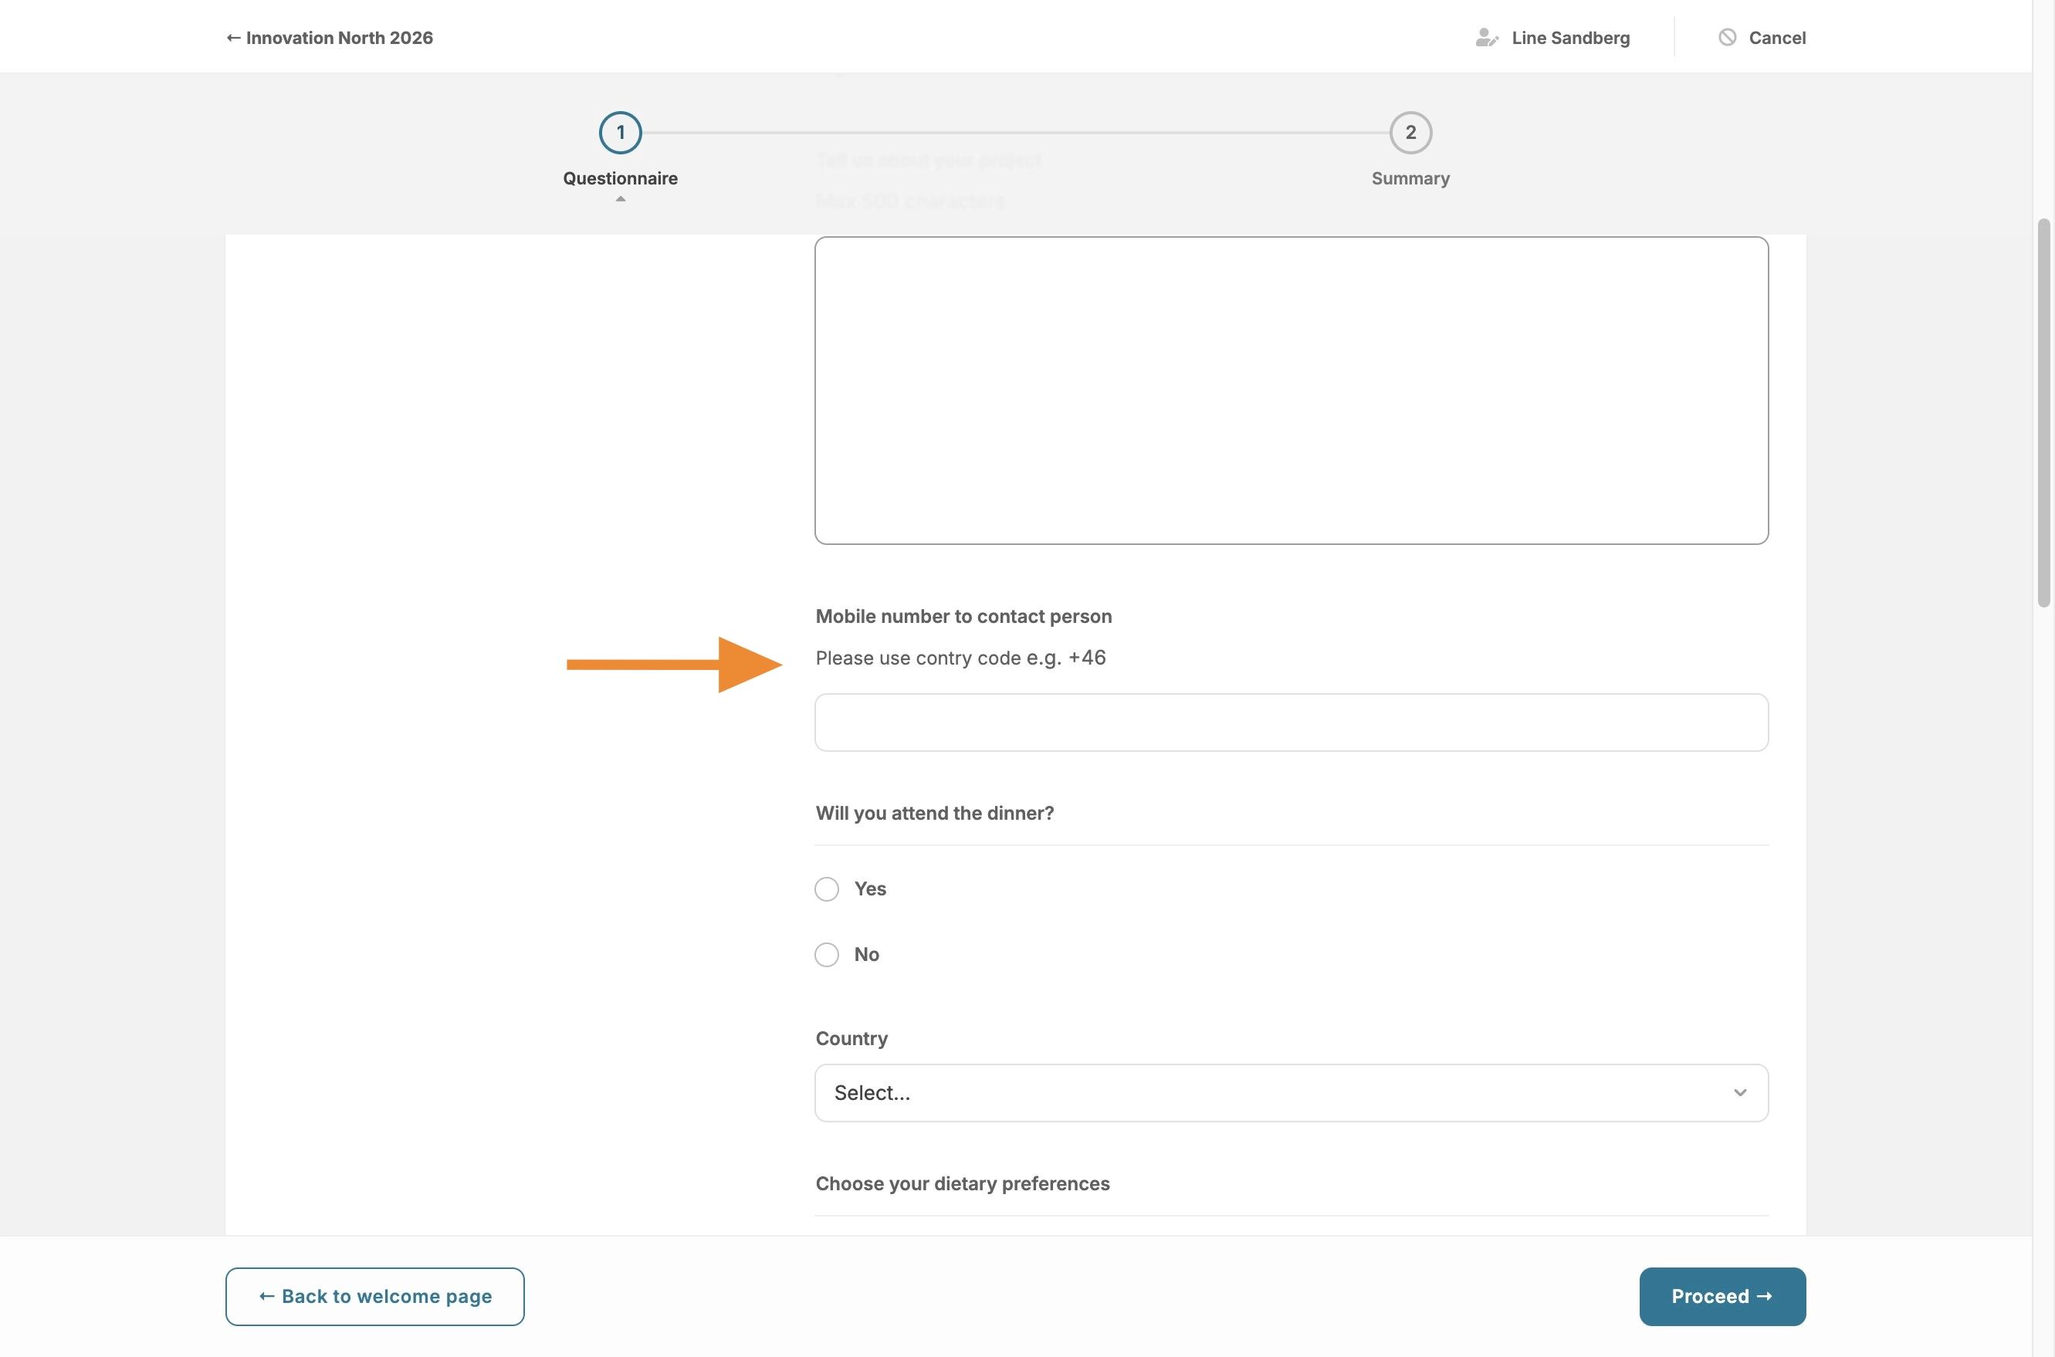Click the user profile icon beside Line Sandberg
This screenshot has width=2055, height=1357.
point(1485,37)
